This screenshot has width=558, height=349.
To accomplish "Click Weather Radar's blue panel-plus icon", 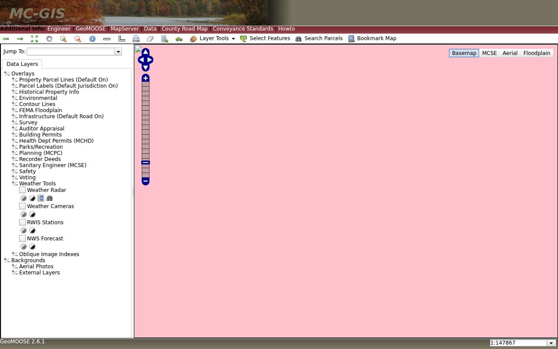I will tap(41, 198).
